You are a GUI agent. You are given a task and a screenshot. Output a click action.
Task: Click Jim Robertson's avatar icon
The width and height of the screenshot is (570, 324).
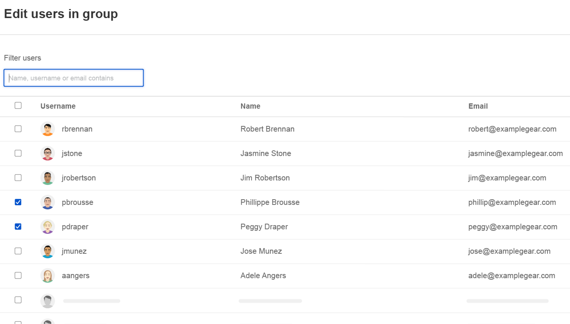tap(47, 178)
